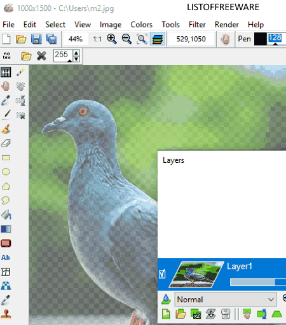Toggle the Layers window stack button
Viewport: 286px width, 325px height.
[x=158, y=39]
